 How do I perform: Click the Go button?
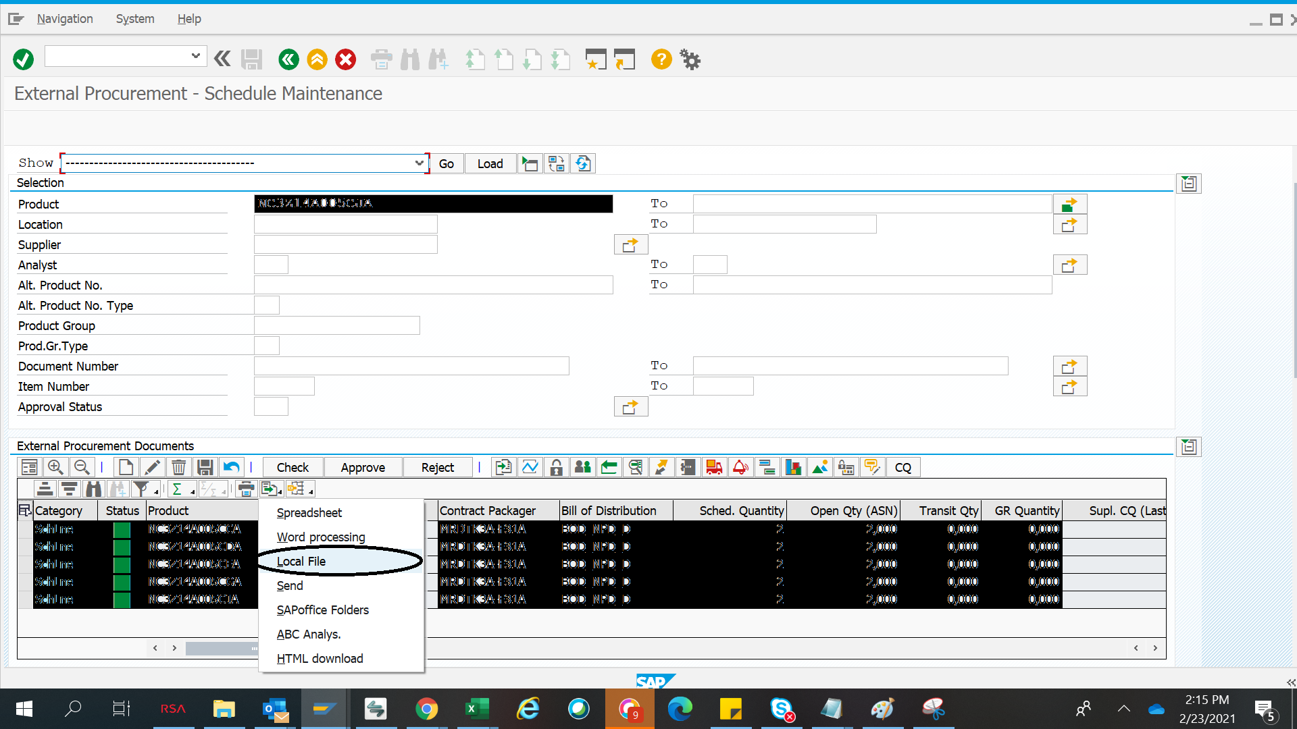(x=446, y=163)
